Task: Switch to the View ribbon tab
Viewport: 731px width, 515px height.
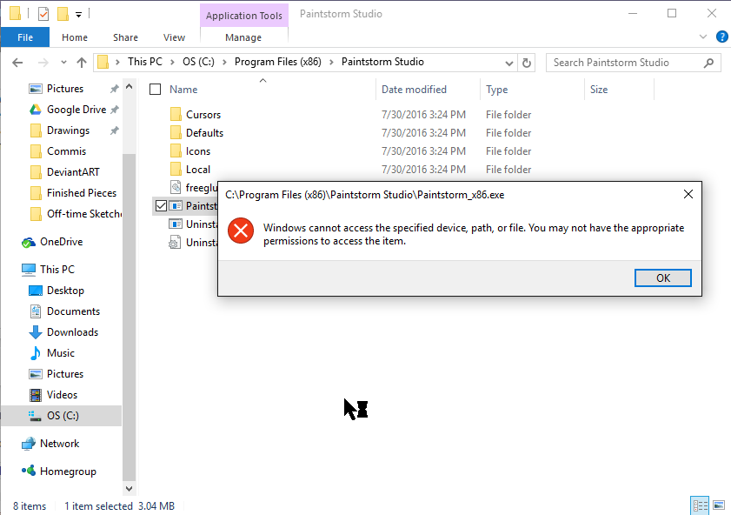Action: 175,37
